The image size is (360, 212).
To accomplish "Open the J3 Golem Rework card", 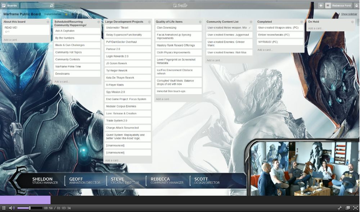I will point(128,63).
